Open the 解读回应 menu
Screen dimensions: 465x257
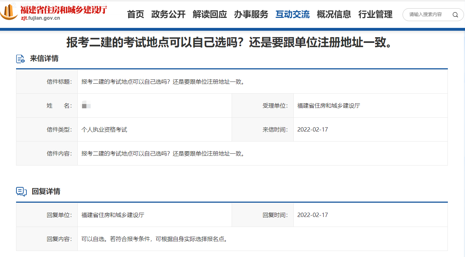pyautogui.click(x=210, y=15)
